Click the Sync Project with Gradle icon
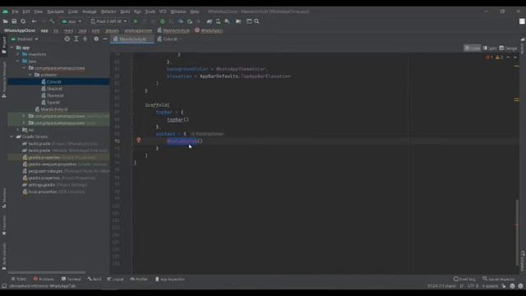This screenshot has height=296, width=526. point(210,21)
